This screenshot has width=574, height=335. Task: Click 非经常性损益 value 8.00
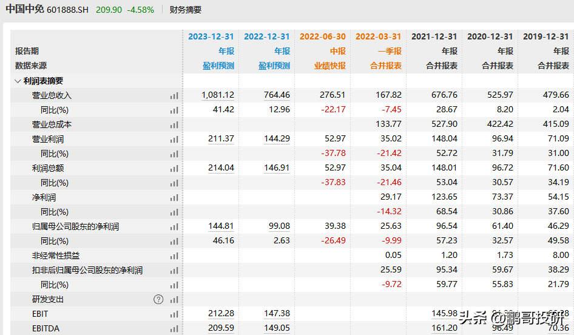tap(561, 255)
